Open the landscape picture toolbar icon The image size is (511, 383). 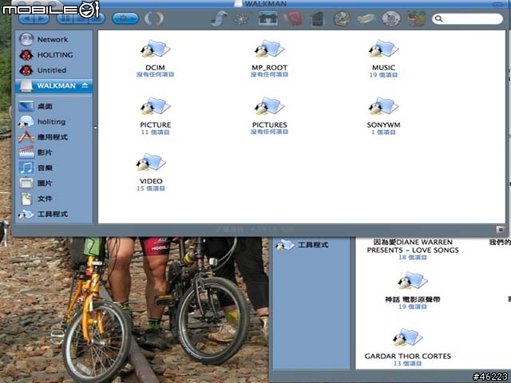(268, 18)
